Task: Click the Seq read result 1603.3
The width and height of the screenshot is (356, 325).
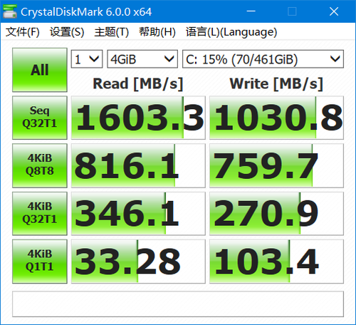Action: click(x=138, y=118)
